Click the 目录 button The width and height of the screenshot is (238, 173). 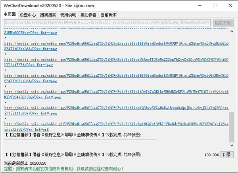[x=227, y=155]
